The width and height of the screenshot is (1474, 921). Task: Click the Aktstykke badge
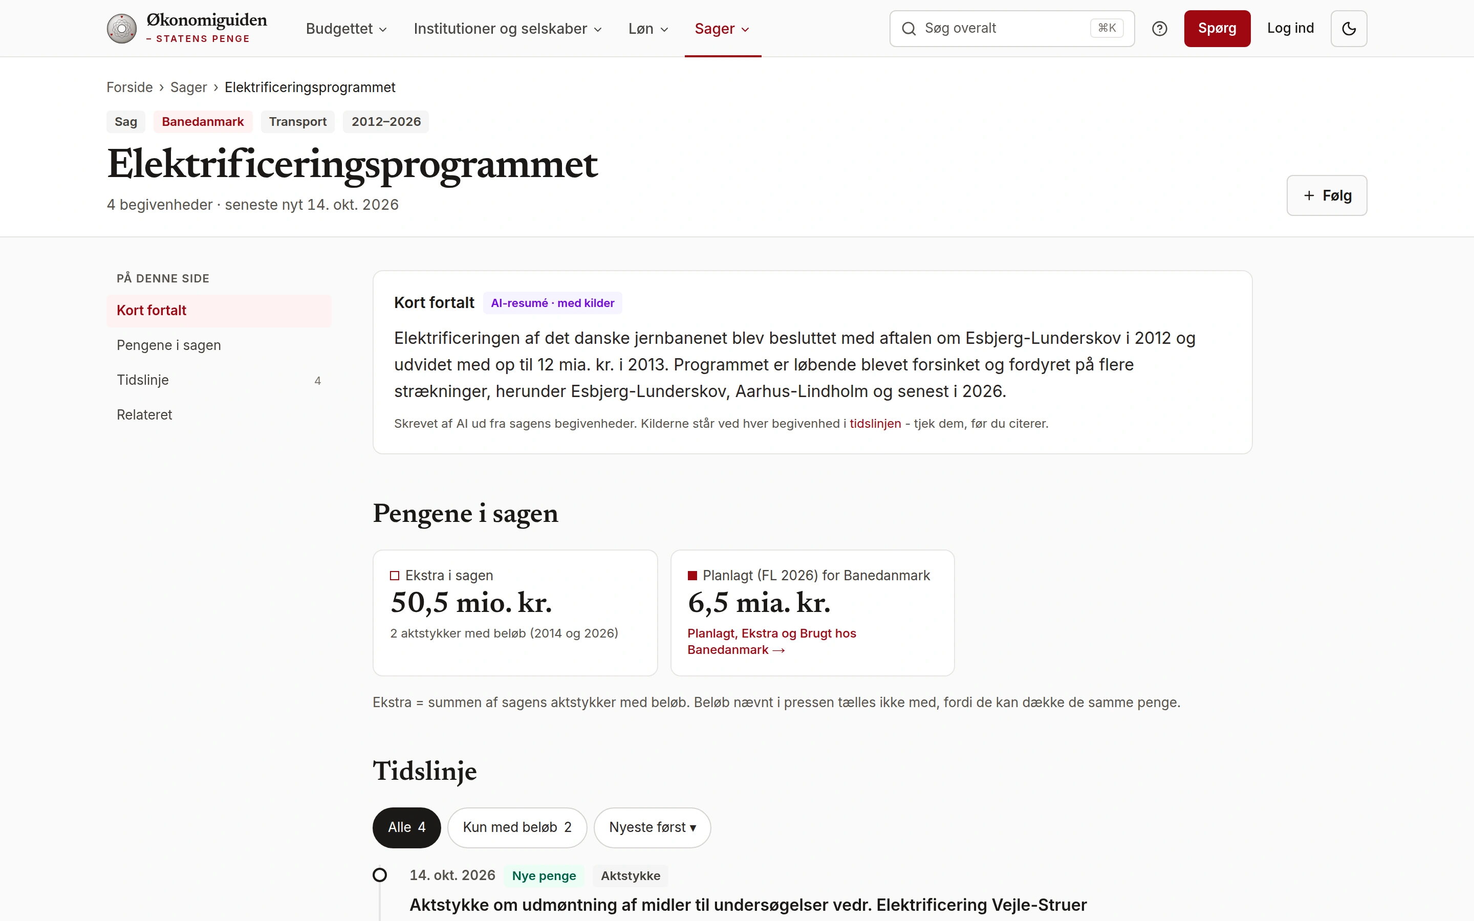coord(631,876)
